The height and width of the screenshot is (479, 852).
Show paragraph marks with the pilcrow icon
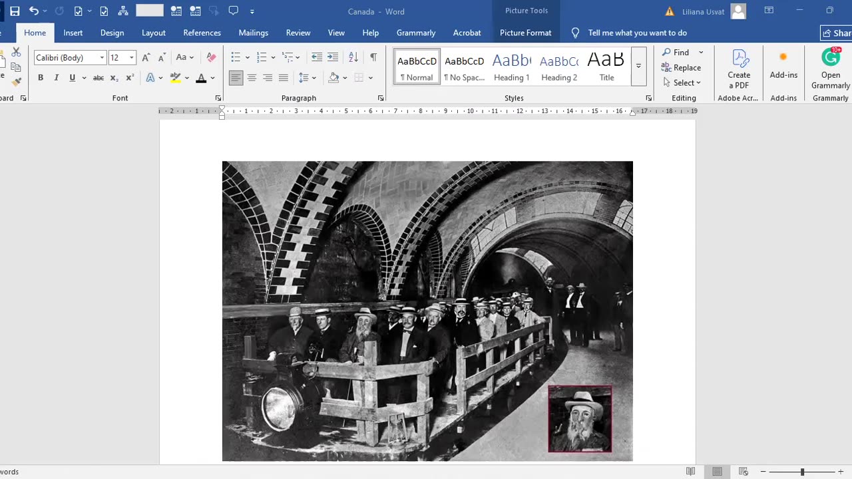coord(373,58)
